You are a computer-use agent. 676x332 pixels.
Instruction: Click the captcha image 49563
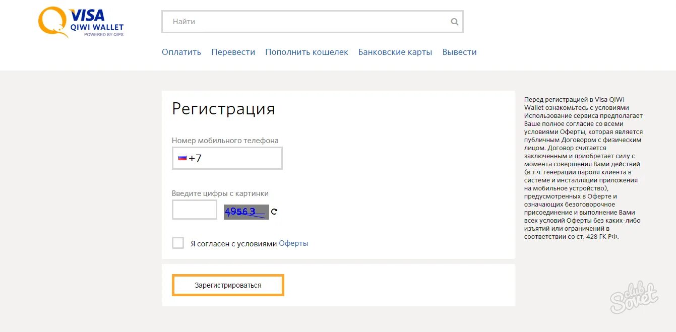coord(247,212)
